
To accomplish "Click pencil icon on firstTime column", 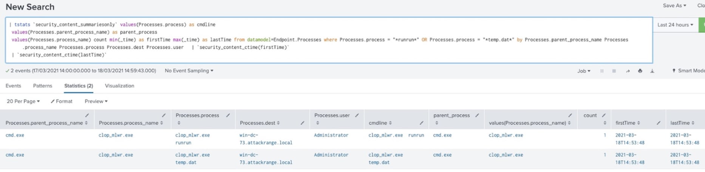I will [658, 123].
